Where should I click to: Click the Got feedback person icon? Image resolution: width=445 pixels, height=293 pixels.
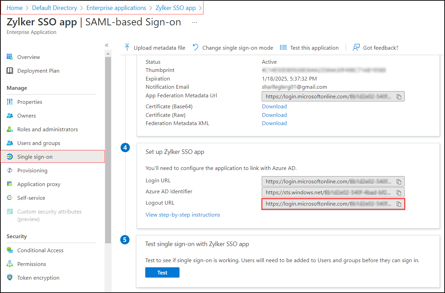point(356,47)
